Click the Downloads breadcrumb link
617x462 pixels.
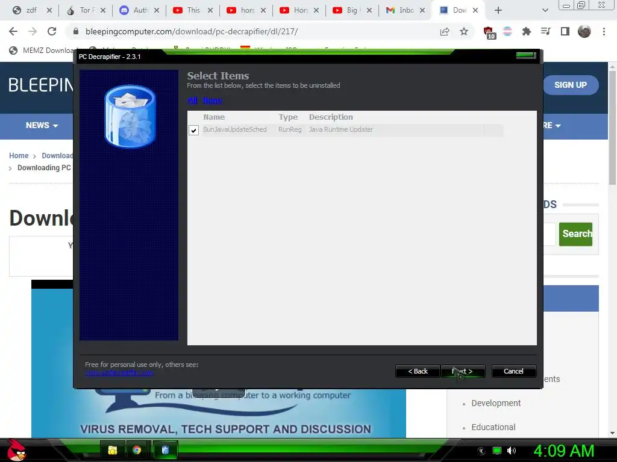[57, 156]
